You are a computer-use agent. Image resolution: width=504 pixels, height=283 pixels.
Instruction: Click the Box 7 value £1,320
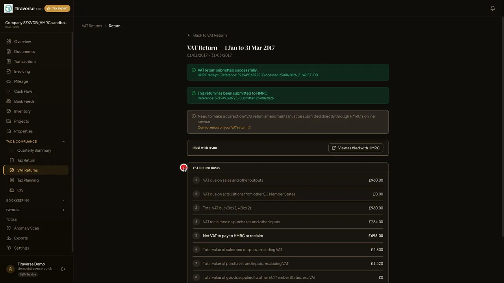377,264
